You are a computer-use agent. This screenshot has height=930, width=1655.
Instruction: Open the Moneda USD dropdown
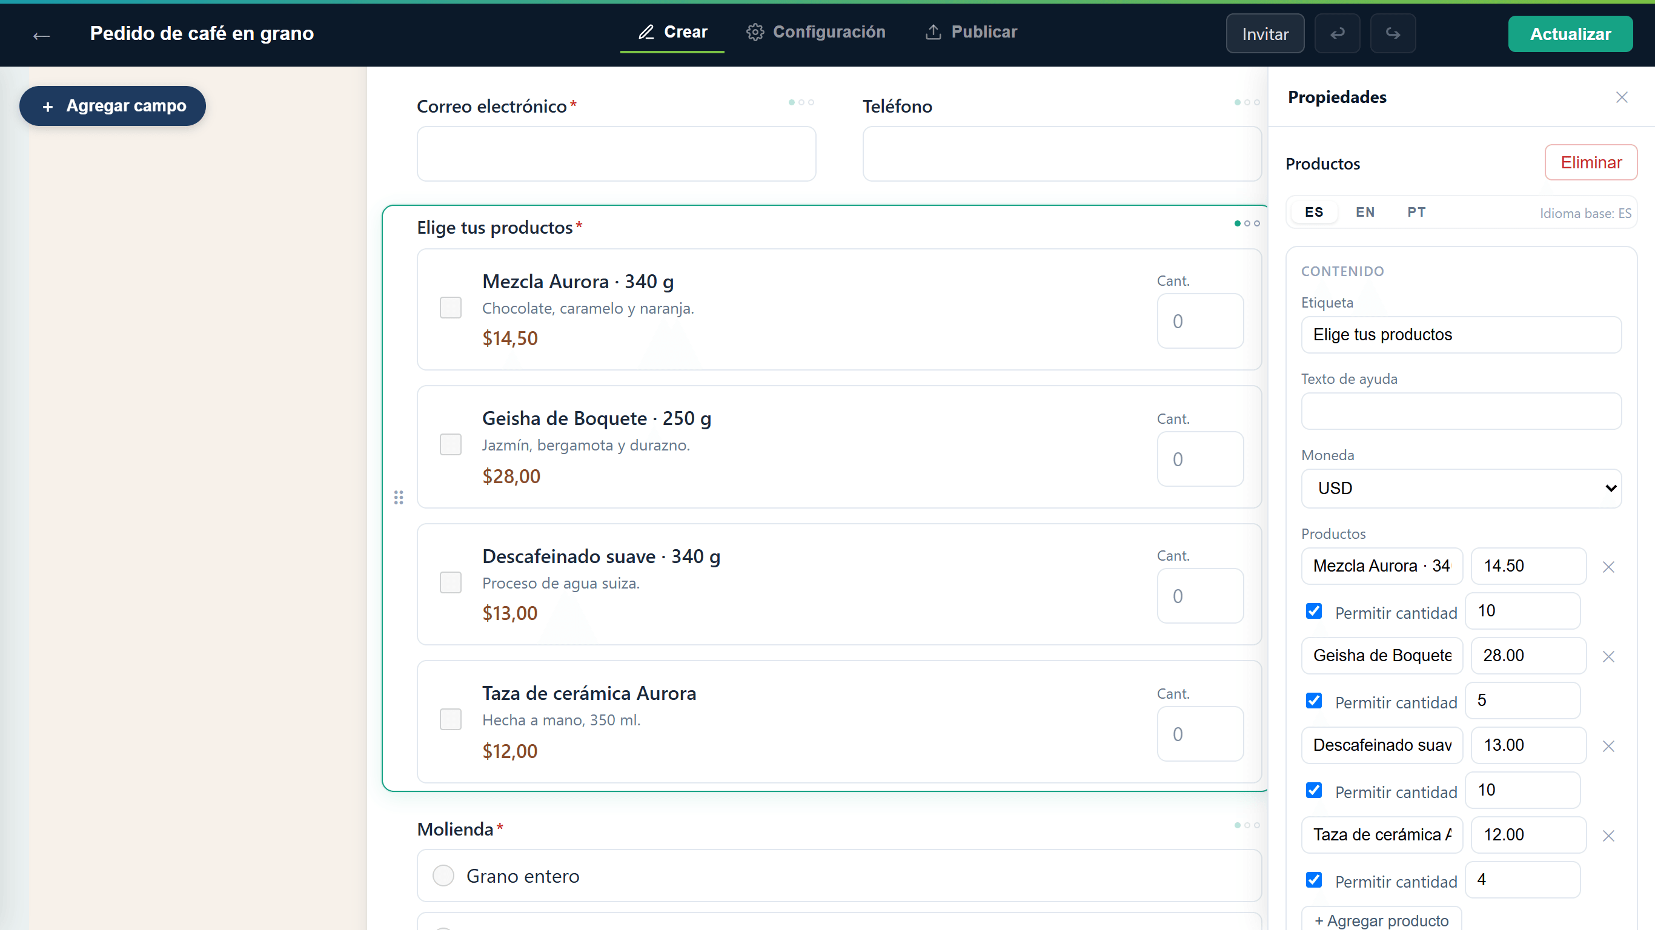[1461, 488]
